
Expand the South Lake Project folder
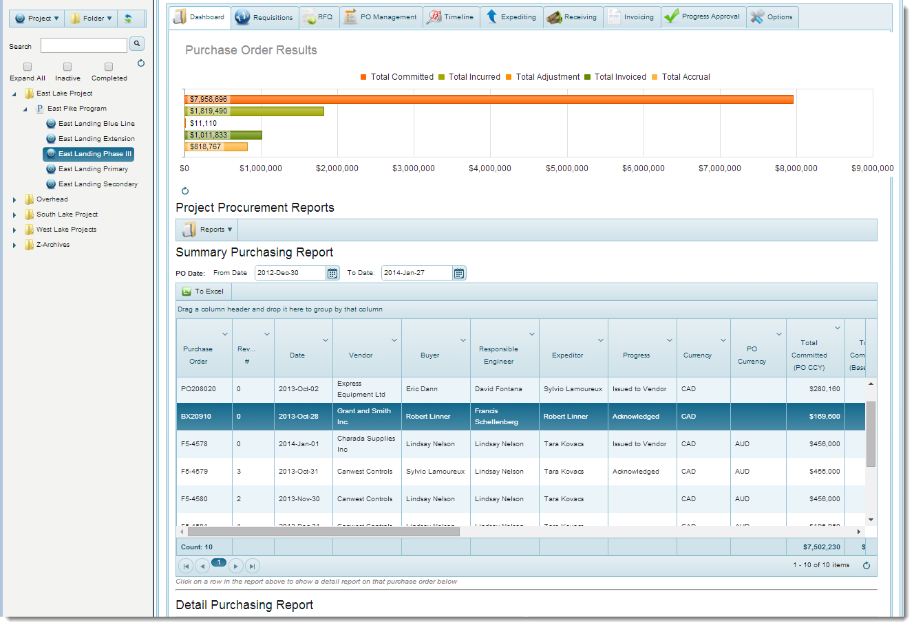(x=14, y=215)
